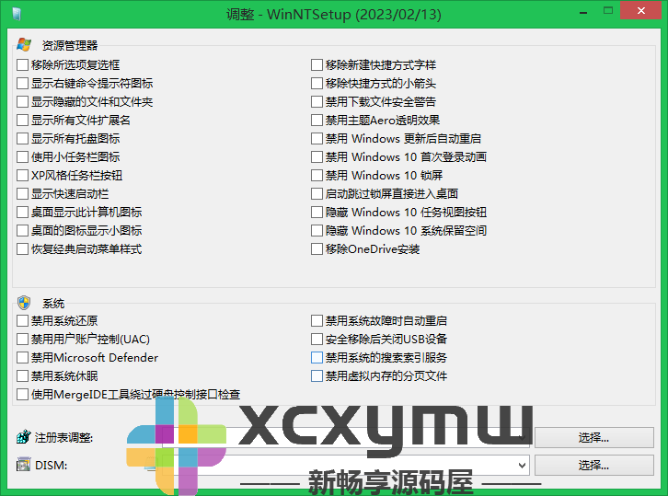This screenshot has height=496, width=668.
Task: Close the 调整 dialog window
Action: (x=640, y=11)
